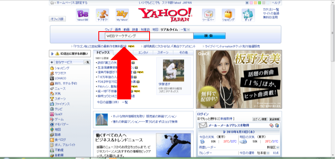Select the pink theme color swatch

point(251,3)
